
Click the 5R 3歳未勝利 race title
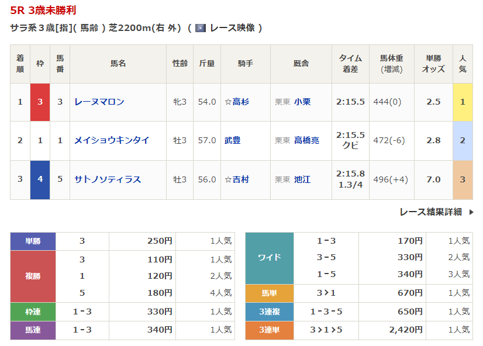point(43,11)
